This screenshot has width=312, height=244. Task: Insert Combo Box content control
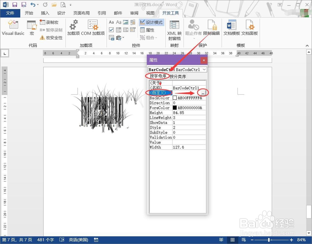[x=119, y=30]
